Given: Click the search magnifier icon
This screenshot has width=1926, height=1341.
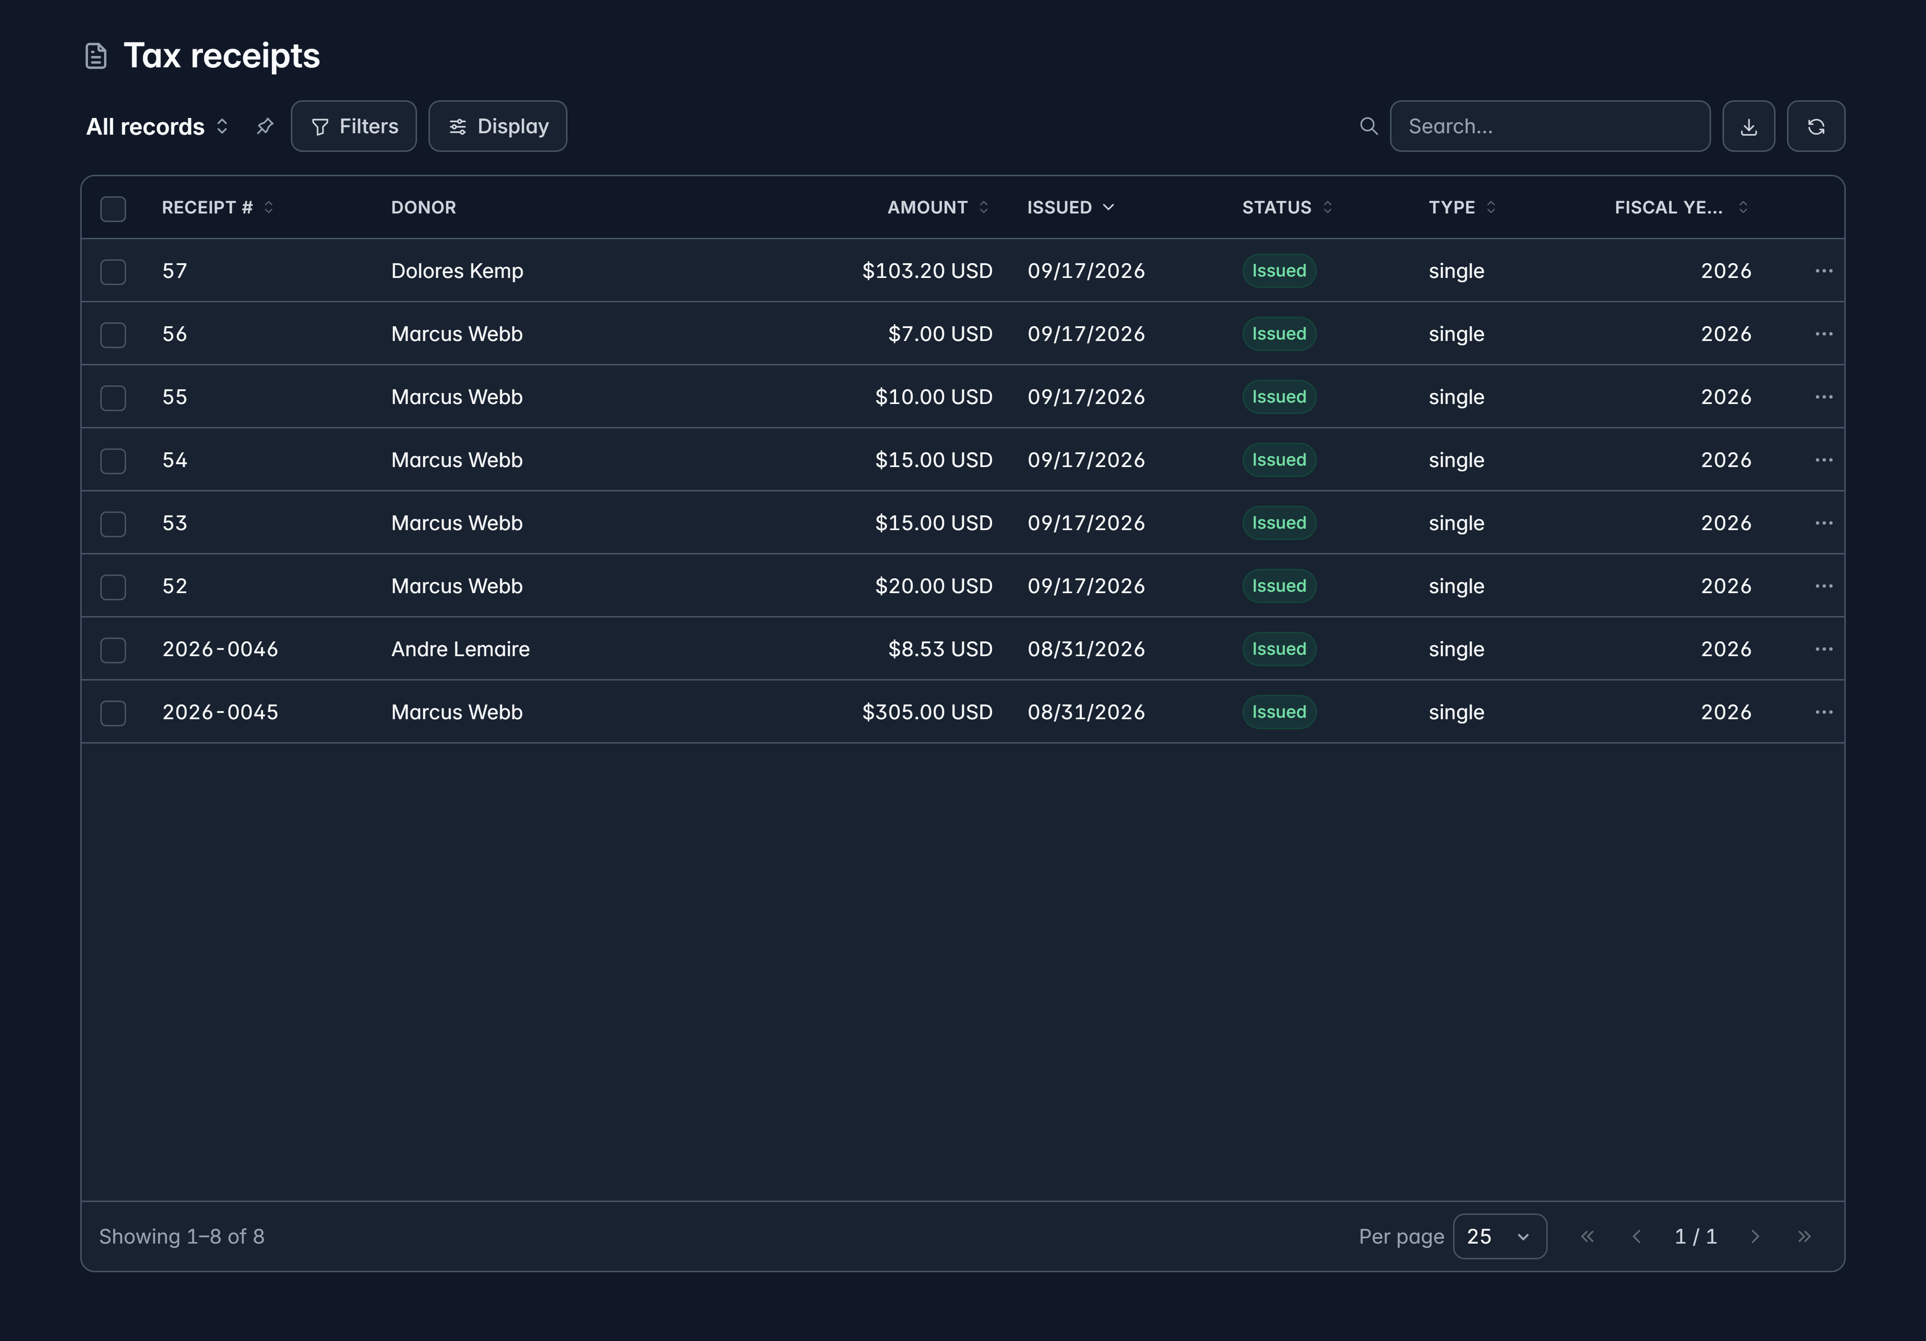Looking at the screenshot, I should point(1368,127).
